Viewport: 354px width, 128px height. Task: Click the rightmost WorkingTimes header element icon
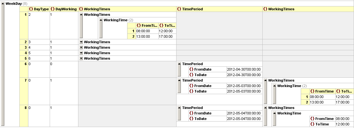click(x=265, y=9)
